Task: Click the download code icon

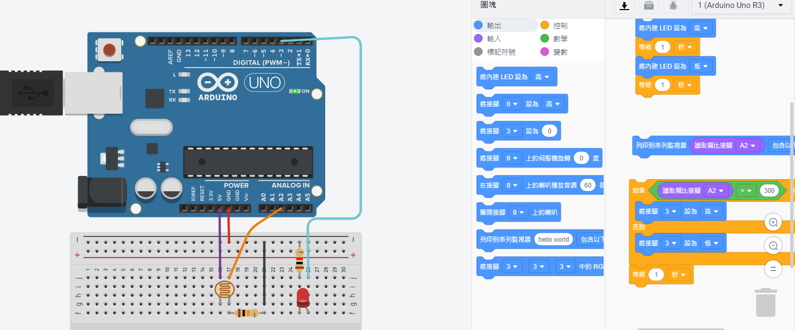Action: click(x=624, y=6)
